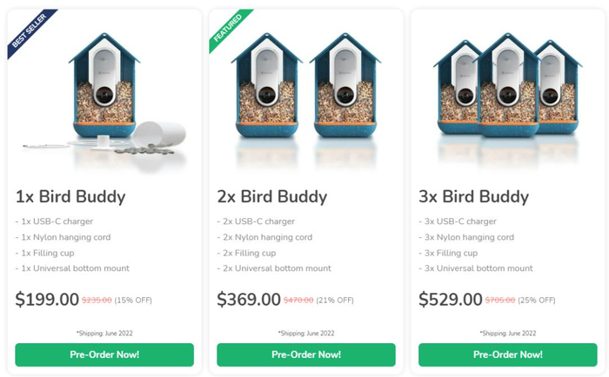This screenshot has height=377, width=609.
Task: Click the $369.00 price
Action: [x=249, y=300]
